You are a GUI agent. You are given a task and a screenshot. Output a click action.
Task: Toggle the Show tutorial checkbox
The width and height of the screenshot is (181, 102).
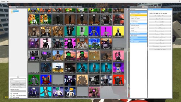pyautogui.click(x=11, y=97)
